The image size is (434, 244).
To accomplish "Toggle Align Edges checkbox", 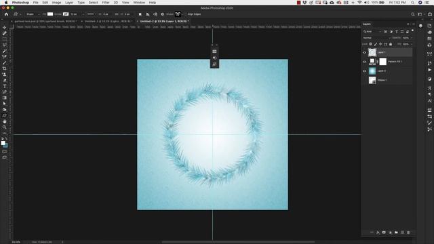I will 186,14.
